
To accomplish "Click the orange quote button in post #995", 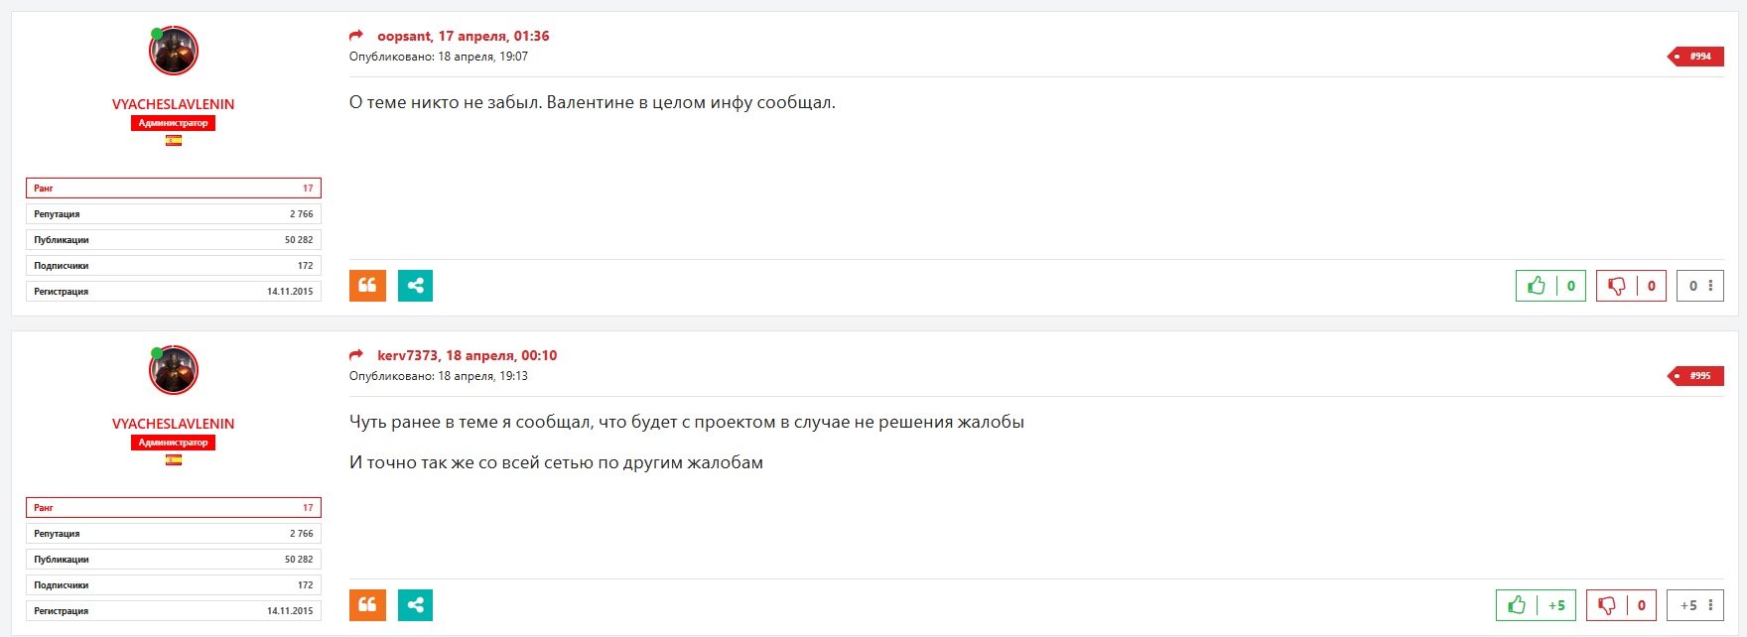I will tap(367, 605).
